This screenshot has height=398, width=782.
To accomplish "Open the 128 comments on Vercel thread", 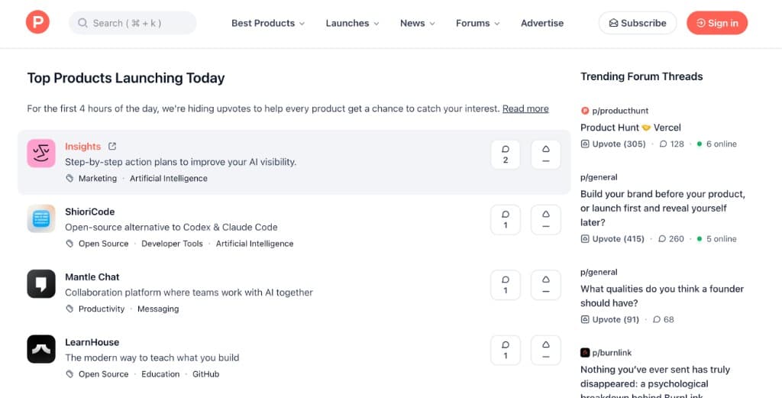I will coord(671,144).
